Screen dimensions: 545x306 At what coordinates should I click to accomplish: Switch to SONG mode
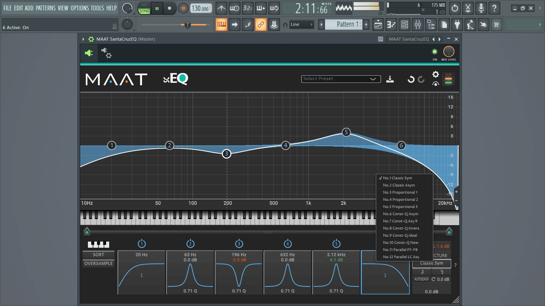(x=144, y=11)
